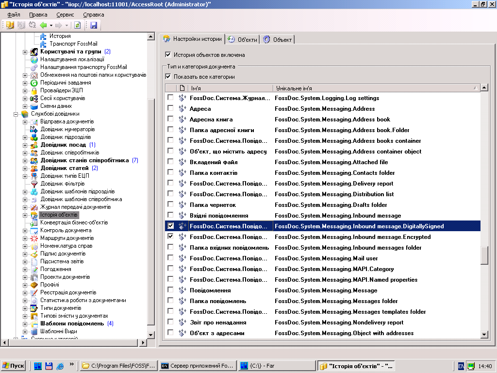Click the Far manager quick launch icon
Image resolution: width=497 pixels, height=373 pixels.
tap(38, 366)
